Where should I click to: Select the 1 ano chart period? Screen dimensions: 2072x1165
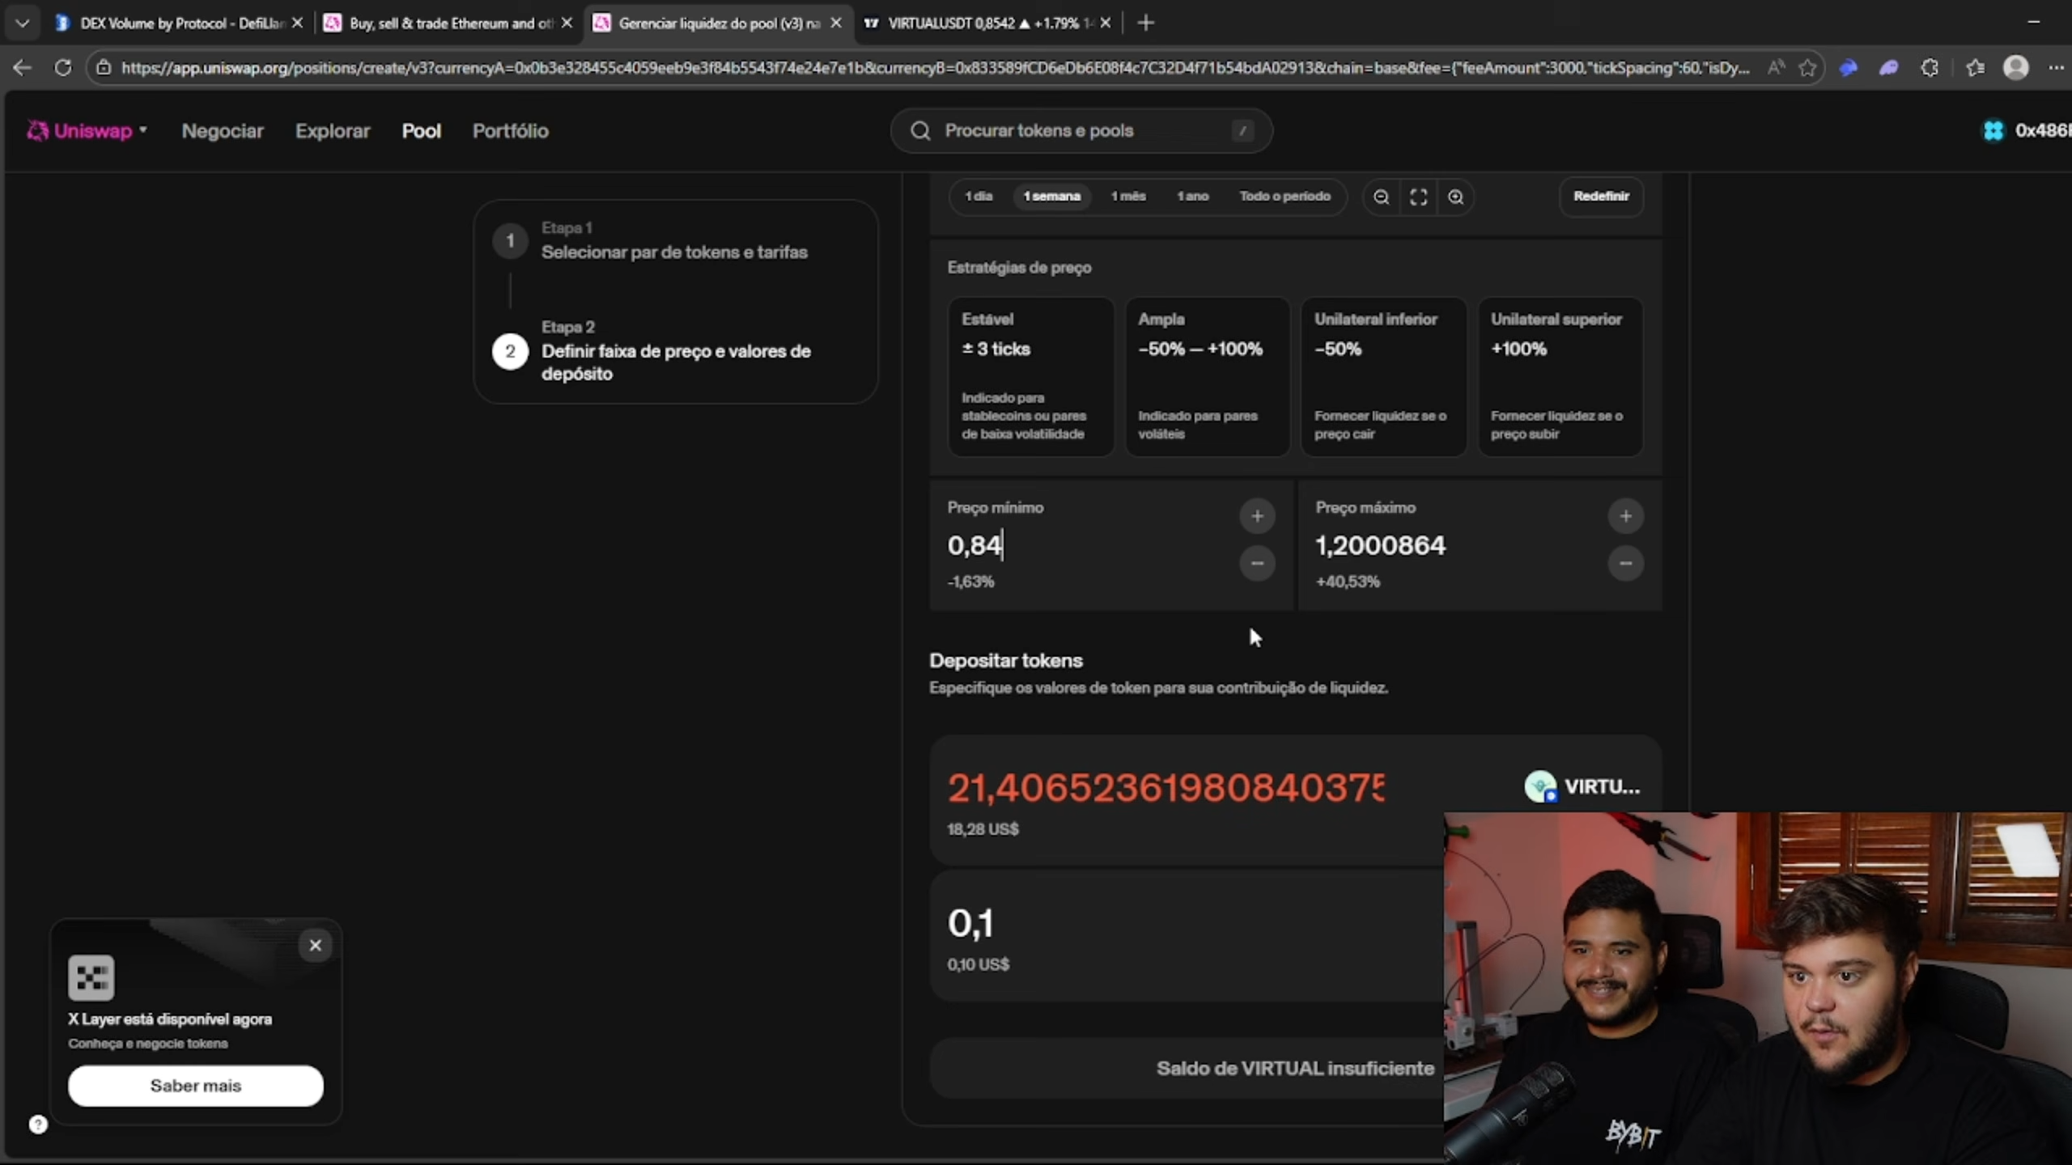point(1193,197)
